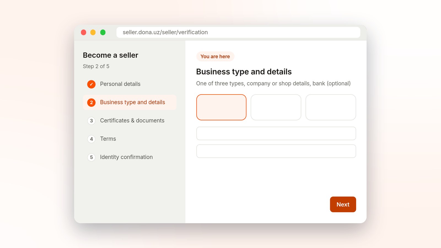Click the step 4 number badge
The width and height of the screenshot is (441, 248).
pos(91,139)
